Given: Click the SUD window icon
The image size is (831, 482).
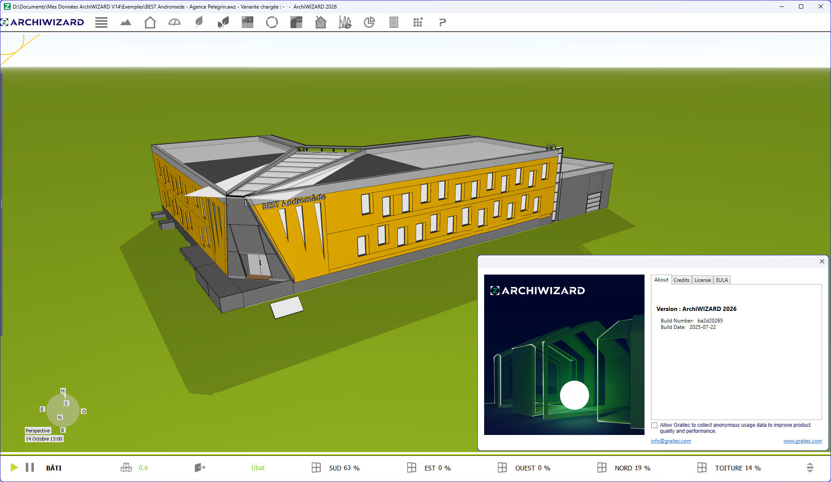Looking at the screenshot, I should click(x=316, y=467).
